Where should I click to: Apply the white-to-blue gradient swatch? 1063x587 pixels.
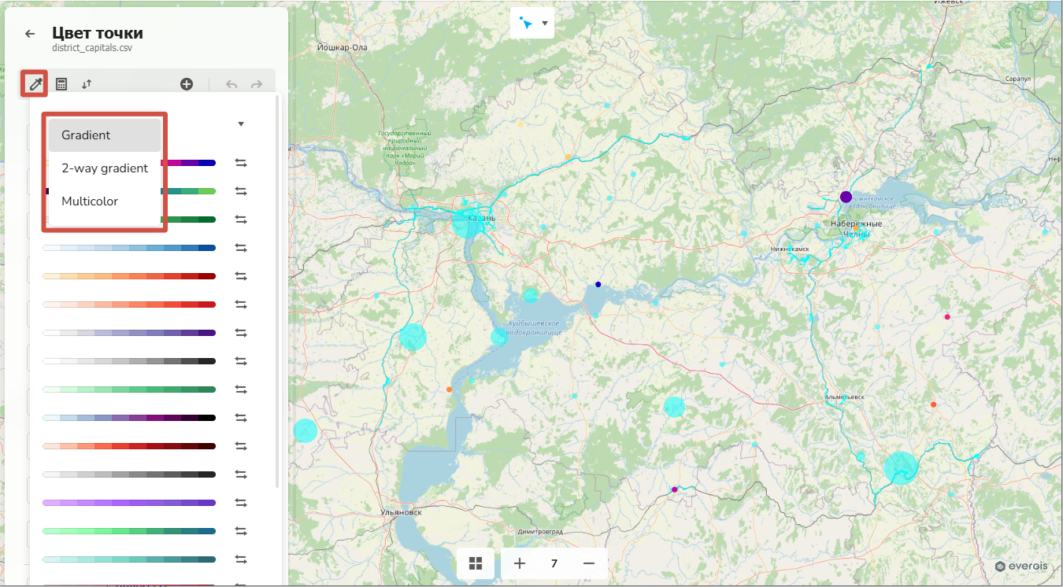click(x=129, y=248)
